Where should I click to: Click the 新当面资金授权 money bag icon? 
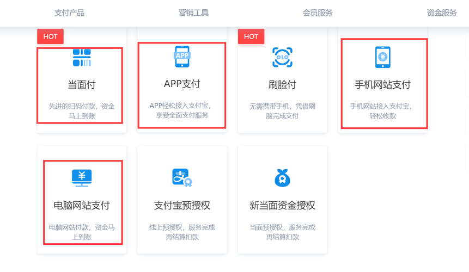pyautogui.click(x=282, y=178)
